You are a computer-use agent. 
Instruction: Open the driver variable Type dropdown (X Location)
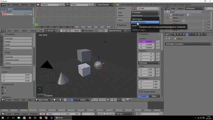tap(145, 12)
